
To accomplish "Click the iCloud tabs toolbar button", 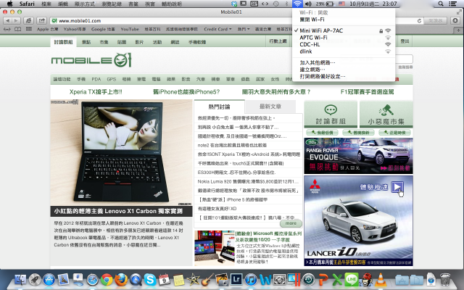I will [28, 21].
